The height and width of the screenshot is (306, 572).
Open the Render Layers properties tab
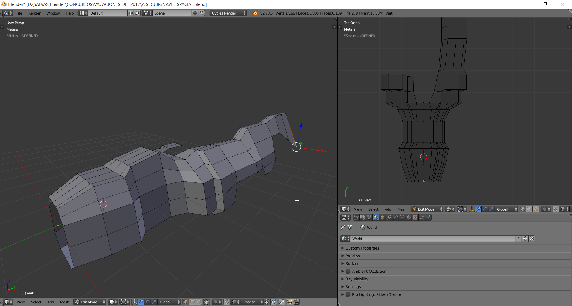tap(363, 217)
